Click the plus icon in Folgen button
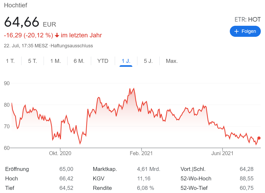Viewport: 265px width, 193px height. click(x=236, y=31)
